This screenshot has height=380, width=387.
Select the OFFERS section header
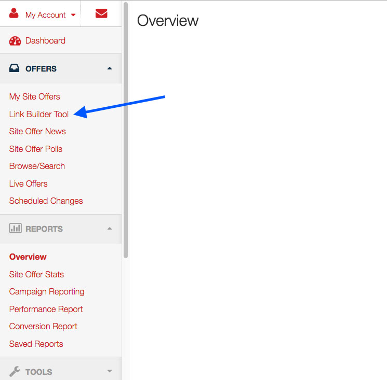(x=61, y=68)
